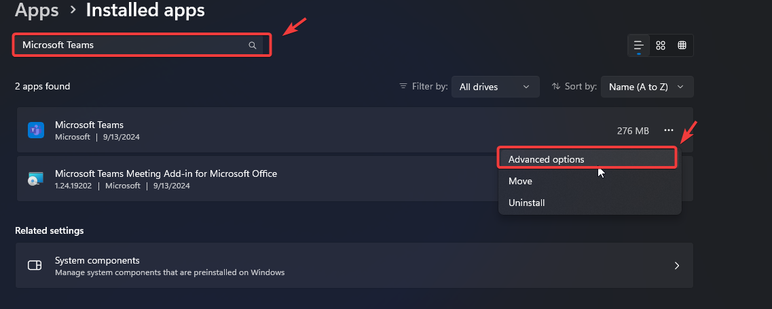772x309 pixels.
Task: Switch to list view layout
Action: pos(638,45)
